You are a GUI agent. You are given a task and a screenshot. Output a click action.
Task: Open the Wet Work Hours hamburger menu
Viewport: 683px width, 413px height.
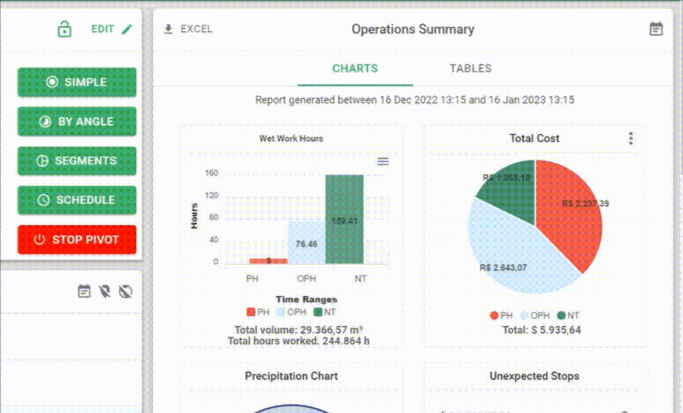tap(383, 162)
